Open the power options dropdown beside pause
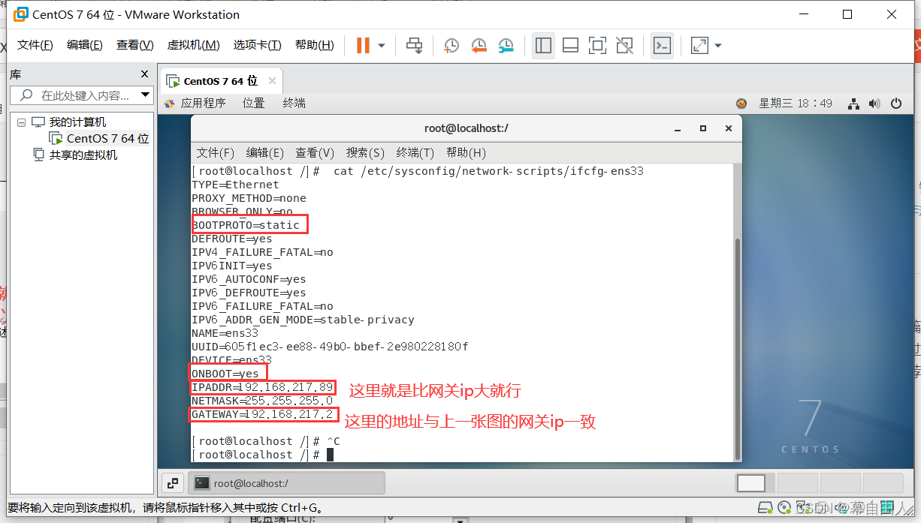The height and width of the screenshot is (523, 921). 382,46
